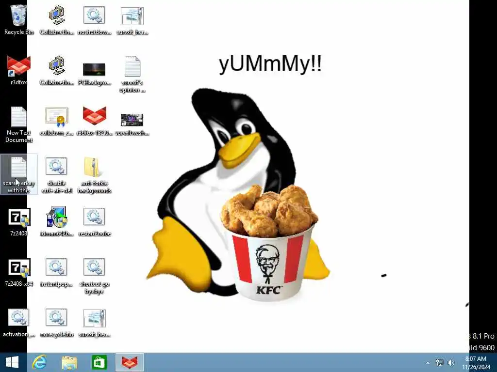Viewport: 497px width, 372px height.
Task: Select the 'disable ctrl+alt+del' script icon
Action: 57,174
